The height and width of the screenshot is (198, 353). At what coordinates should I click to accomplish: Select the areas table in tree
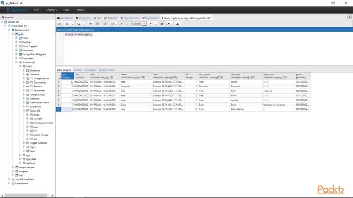pos(36,115)
